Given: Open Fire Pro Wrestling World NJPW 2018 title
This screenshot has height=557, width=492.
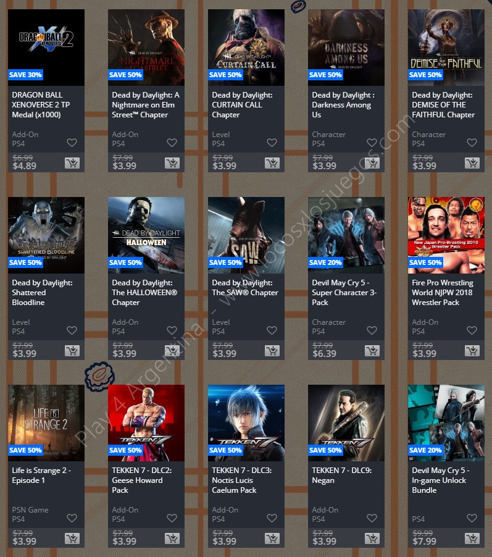Looking at the screenshot, I should (443, 292).
